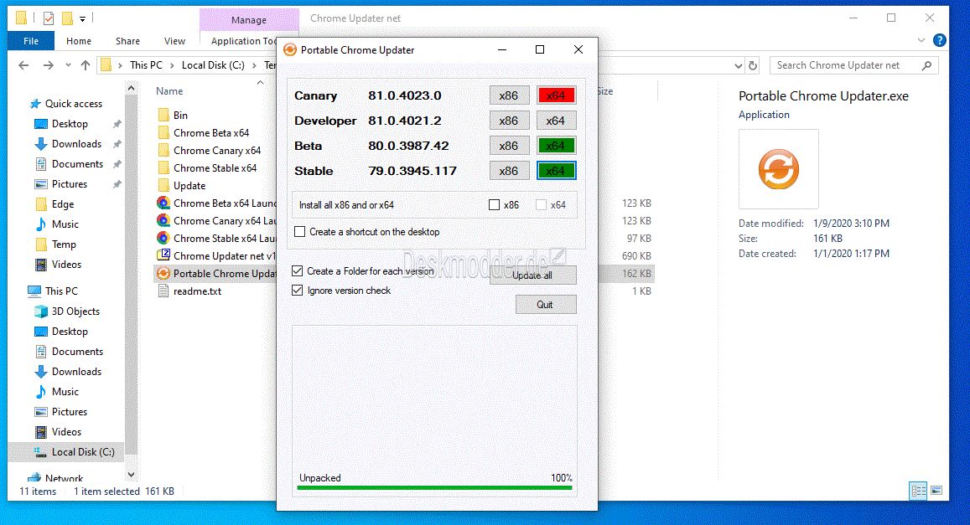Select the Chrome Stable x64 folder

pos(215,168)
